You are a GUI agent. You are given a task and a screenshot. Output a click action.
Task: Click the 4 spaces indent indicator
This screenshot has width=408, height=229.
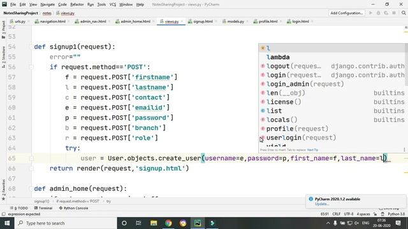tap(363, 214)
